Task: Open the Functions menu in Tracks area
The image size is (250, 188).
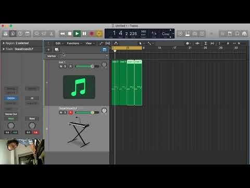Action: (74, 43)
